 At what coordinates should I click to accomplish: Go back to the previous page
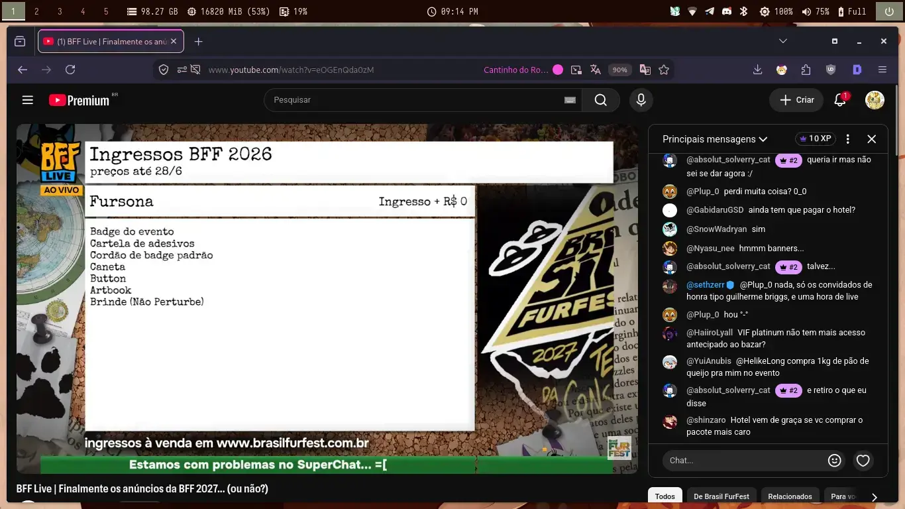(x=23, y=70)
